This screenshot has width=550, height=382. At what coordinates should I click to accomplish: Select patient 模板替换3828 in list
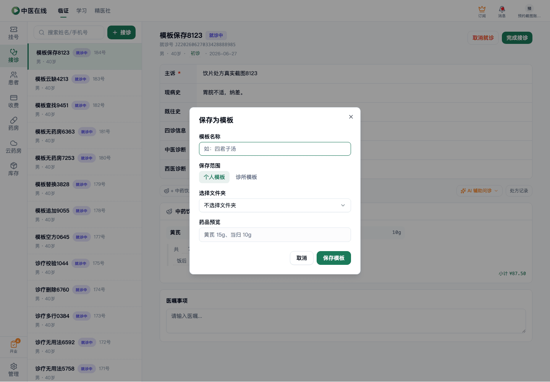pos(85,188)
